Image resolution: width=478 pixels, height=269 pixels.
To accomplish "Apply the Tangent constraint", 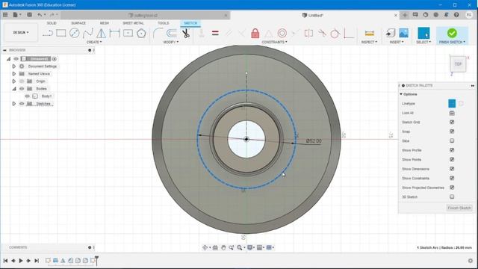I will [x=335, y=33].
